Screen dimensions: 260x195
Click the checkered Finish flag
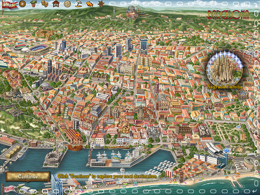9,189
